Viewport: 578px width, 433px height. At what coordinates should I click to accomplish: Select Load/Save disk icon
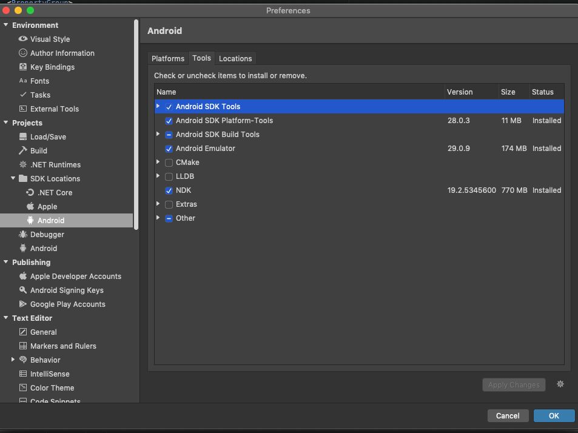coord(23,136)
